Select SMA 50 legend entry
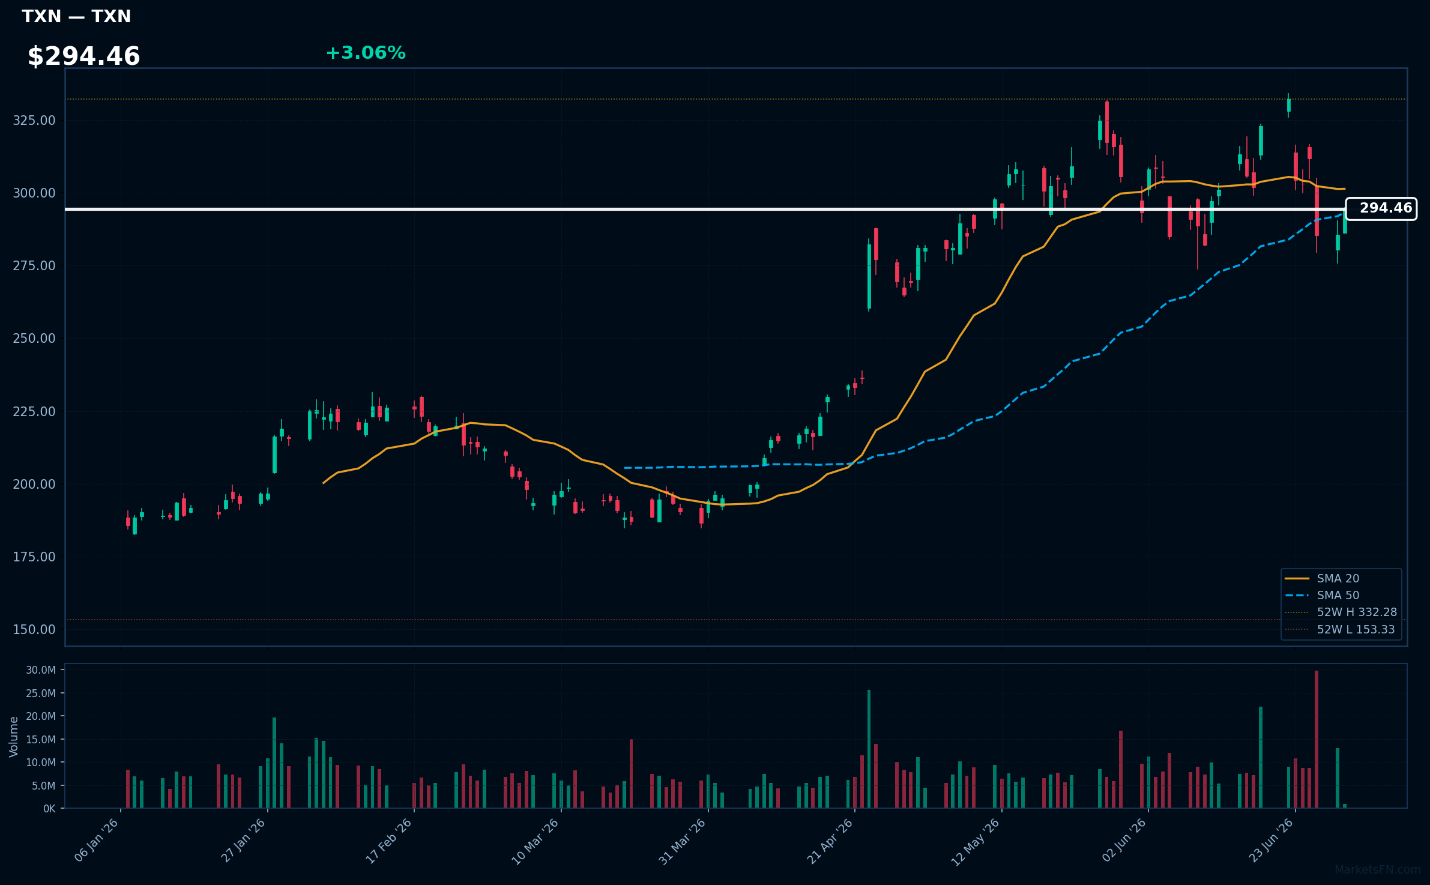1430x885 pixels. pos(1338,595)
